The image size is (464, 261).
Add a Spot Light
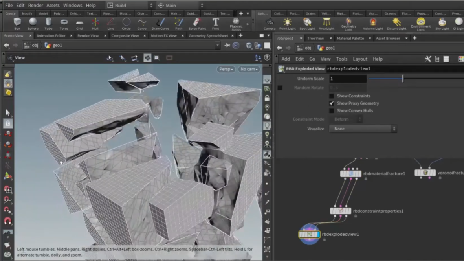(x=307, y=24)
